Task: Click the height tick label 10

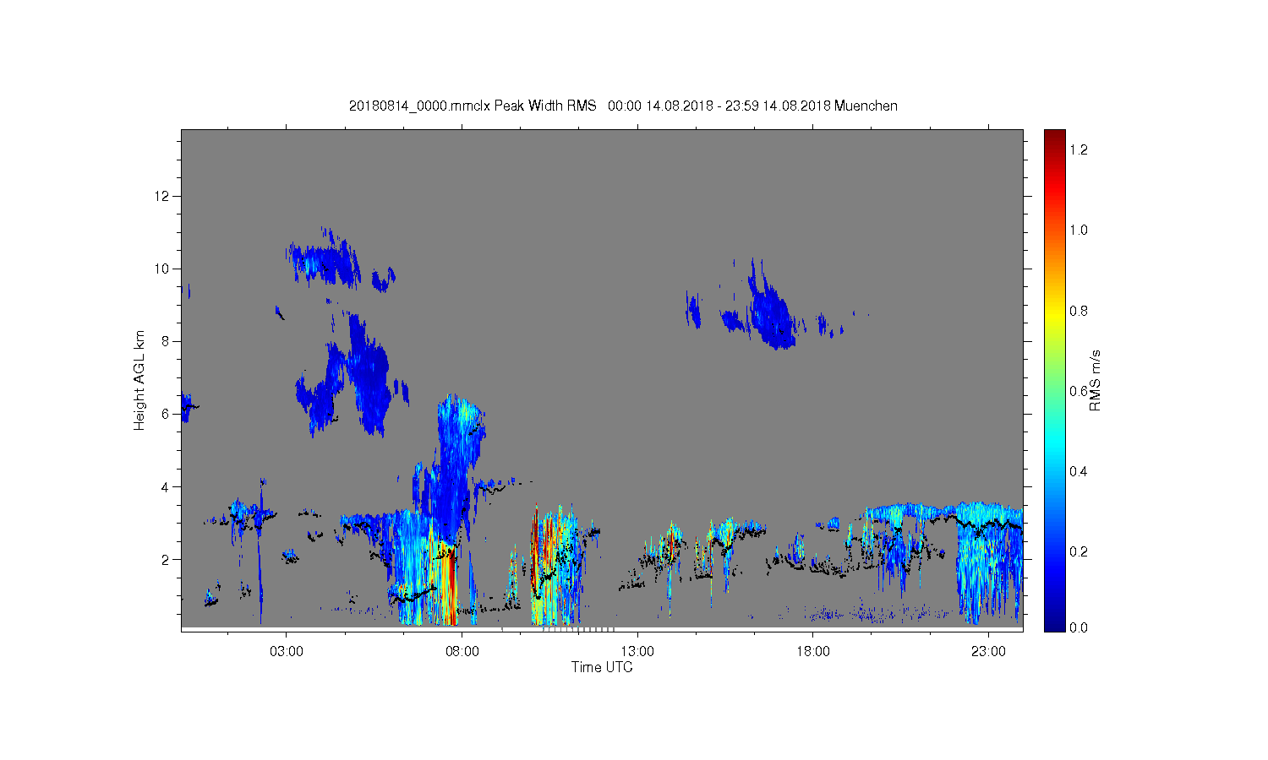Action: 162,269
